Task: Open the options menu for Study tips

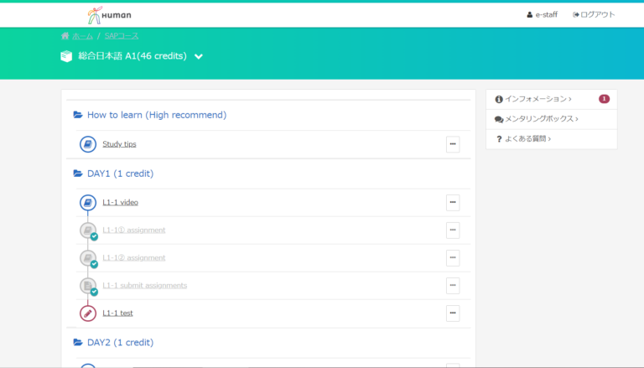Action: pos(453,144)
